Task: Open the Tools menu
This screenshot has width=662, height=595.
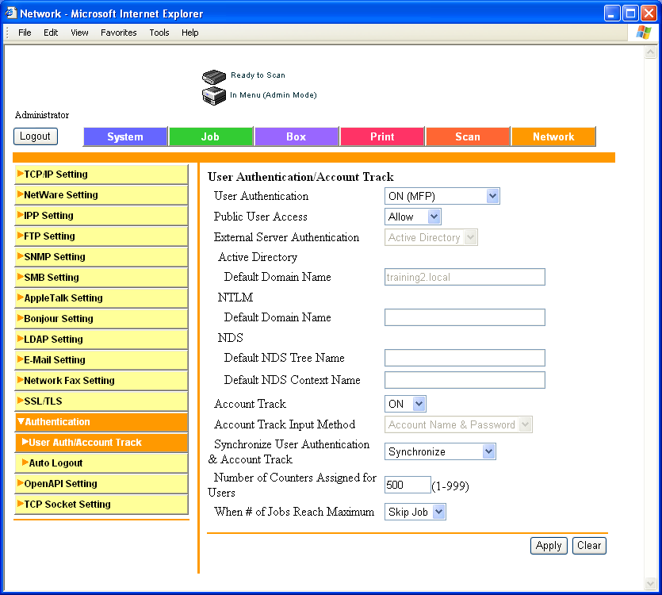Action: pos(159,33)
